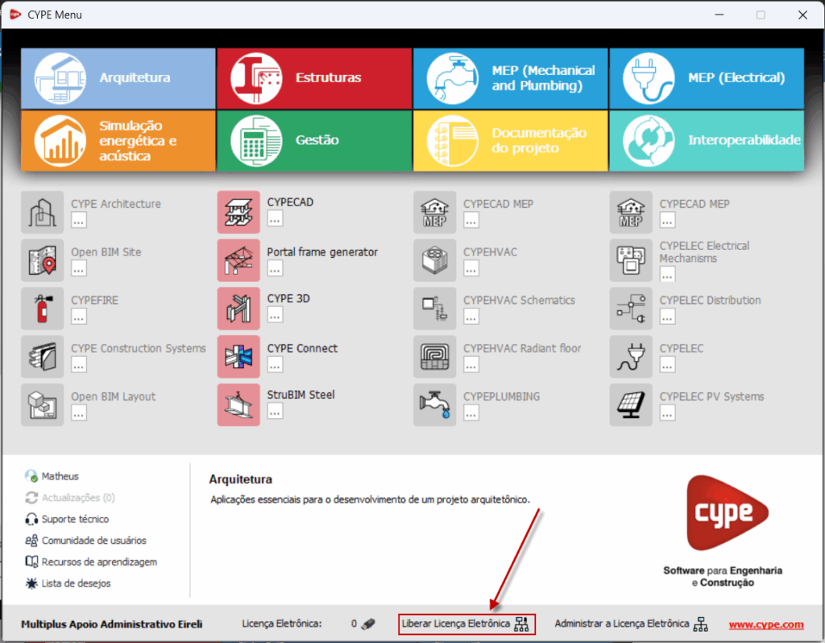This screenshot has height=643, width=825.
Task: Expand options under CYPE Connect
Action: coord(276,364)
